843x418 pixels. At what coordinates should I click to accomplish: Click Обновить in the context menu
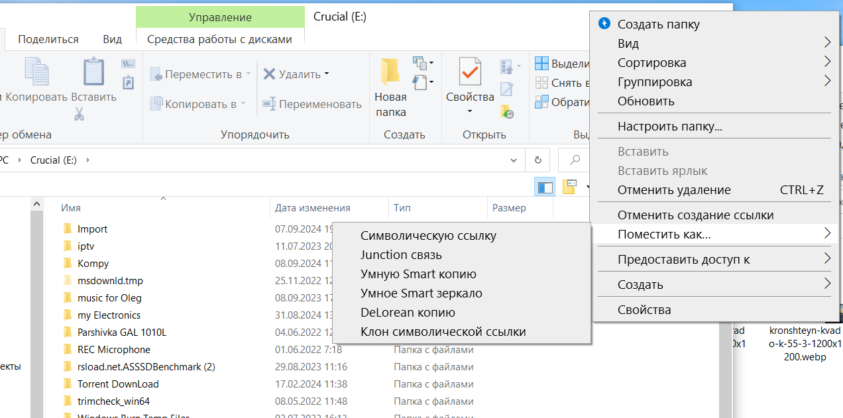pos(646,101)
